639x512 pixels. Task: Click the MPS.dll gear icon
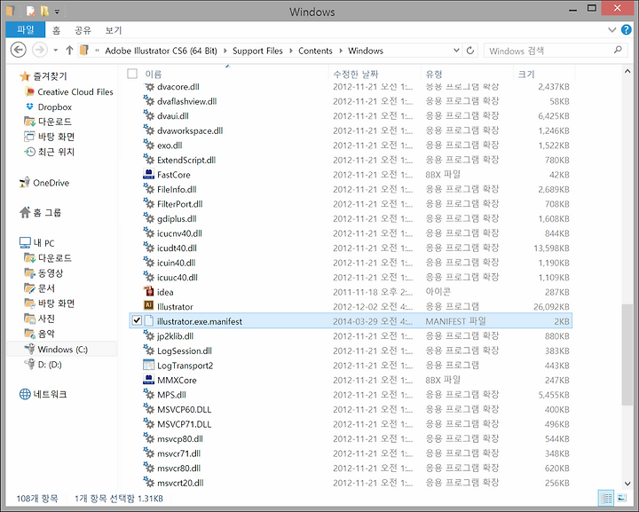pyautogui.click(x=149, y=394)
